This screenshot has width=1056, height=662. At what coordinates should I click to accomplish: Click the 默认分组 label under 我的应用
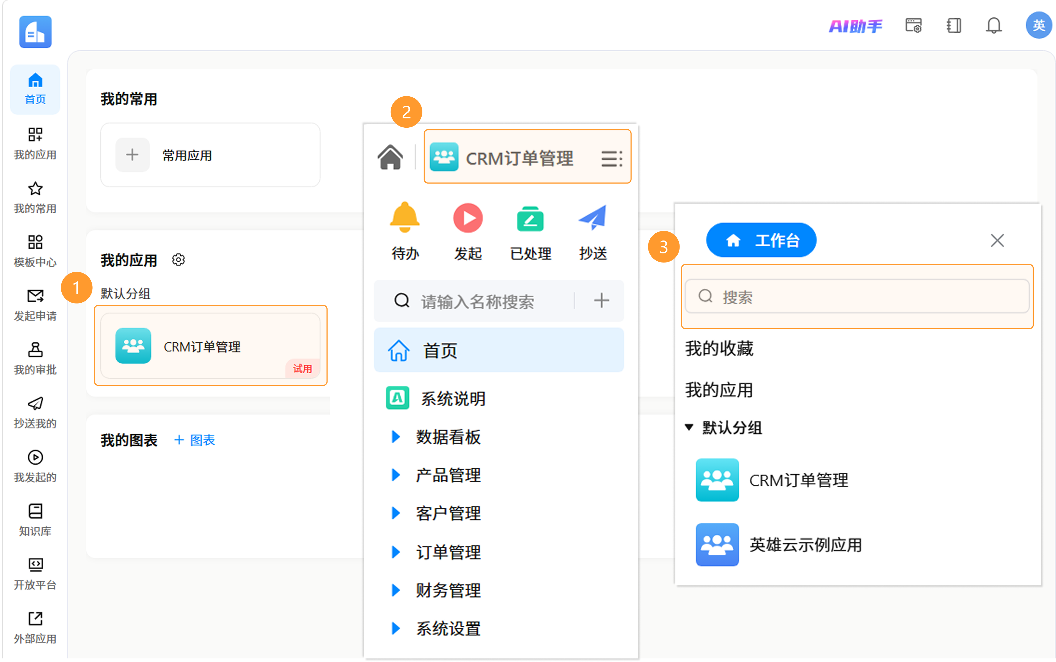(x=125, y=293)
